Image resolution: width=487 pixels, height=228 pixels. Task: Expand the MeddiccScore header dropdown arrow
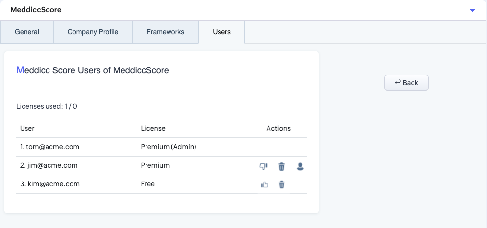472,10
